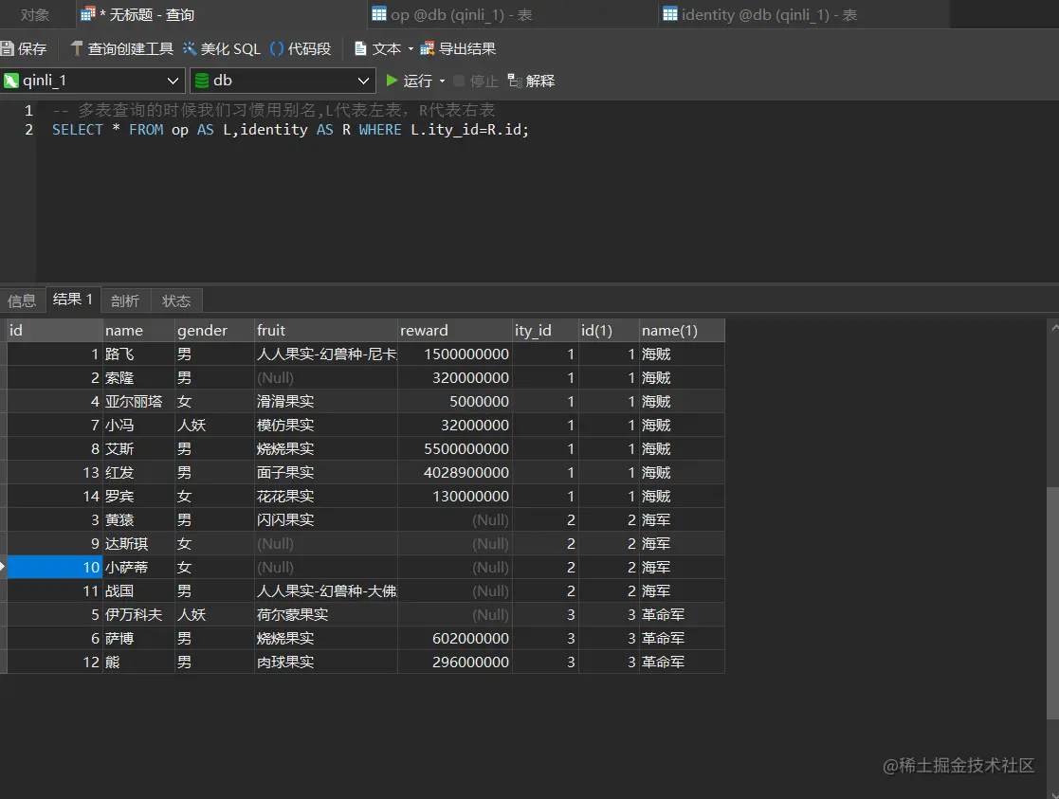This screenshot has height=799, width=1059.
Task: Click the name(1) column header
Action: coord(682,330)
